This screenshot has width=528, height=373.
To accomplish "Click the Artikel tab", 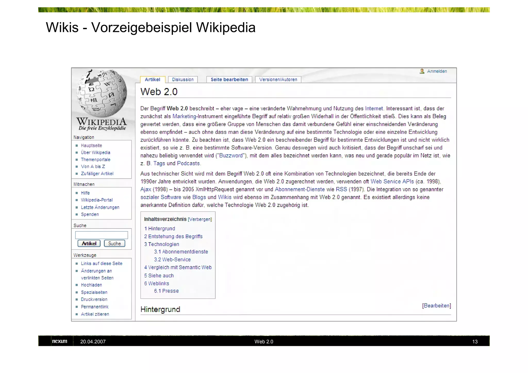I will tap(152, 80).
